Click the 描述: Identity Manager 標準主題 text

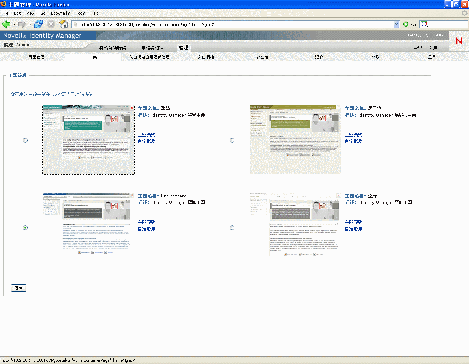click(x=171, y=203)
